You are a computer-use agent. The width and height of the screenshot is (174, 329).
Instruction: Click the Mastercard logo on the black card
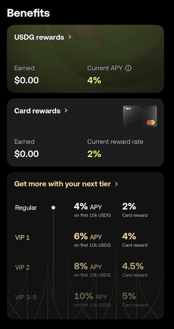click(x=151, y=123)
